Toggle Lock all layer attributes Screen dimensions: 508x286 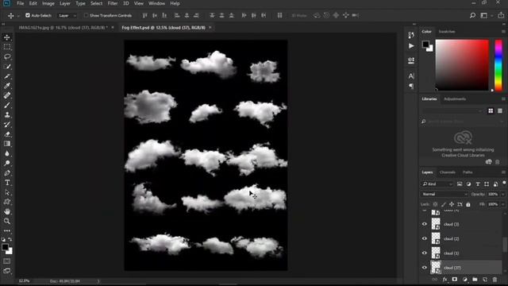pyautogui.click(x=468, y=204)
